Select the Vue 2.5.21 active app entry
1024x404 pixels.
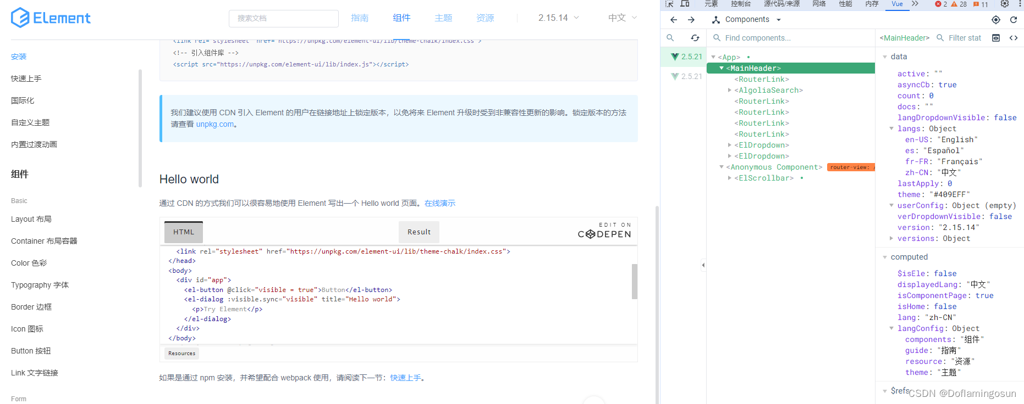[x=684, y=57]
